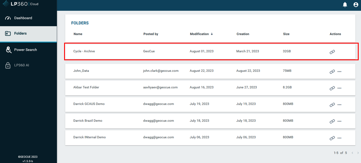Click the 75MB size value
Image resolution: width=361 pixels, height=163 pixels.
(287, 71)
